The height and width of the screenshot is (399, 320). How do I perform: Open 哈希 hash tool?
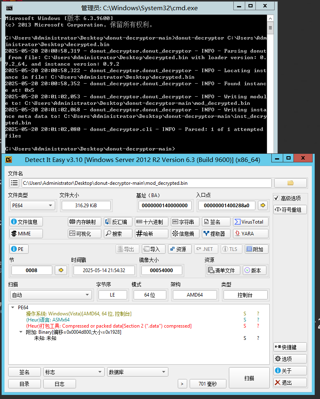152,234
